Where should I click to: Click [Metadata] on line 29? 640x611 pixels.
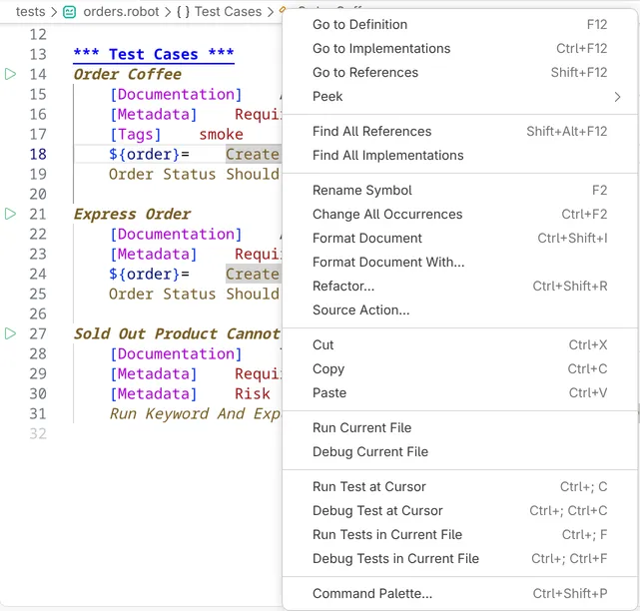154,373
